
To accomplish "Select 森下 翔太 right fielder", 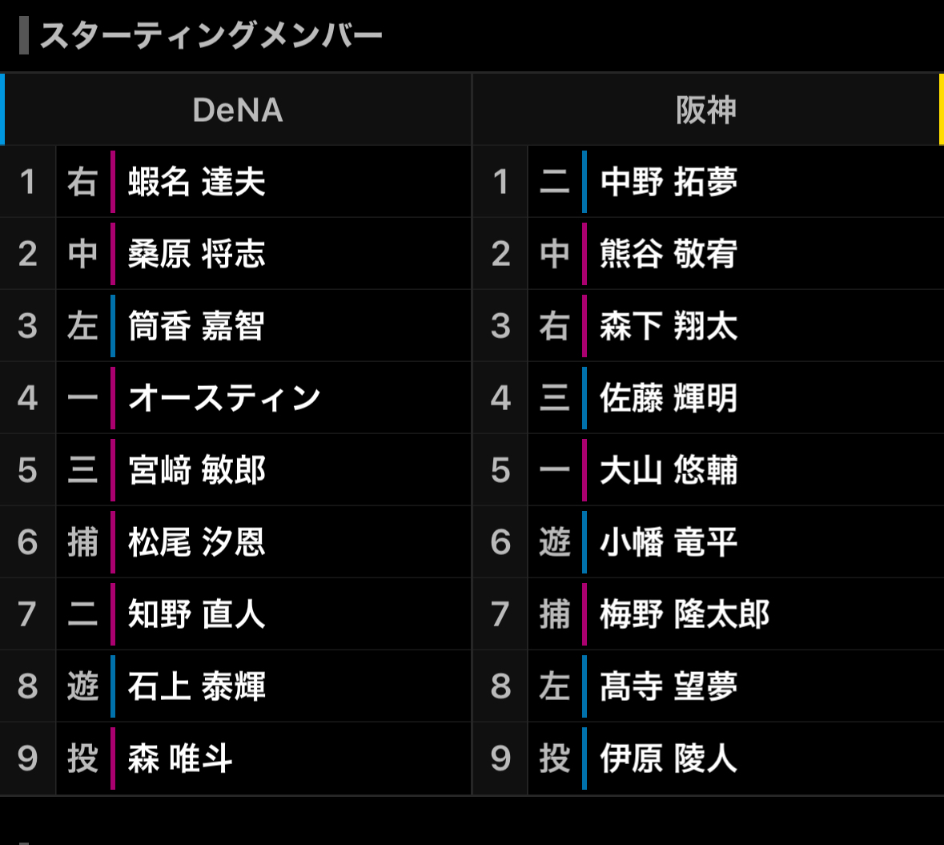I will pos(669,326).
